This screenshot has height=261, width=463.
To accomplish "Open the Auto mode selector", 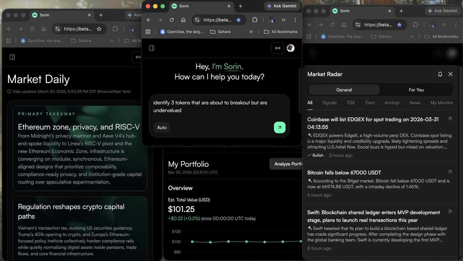I will [x=162, y=127].
